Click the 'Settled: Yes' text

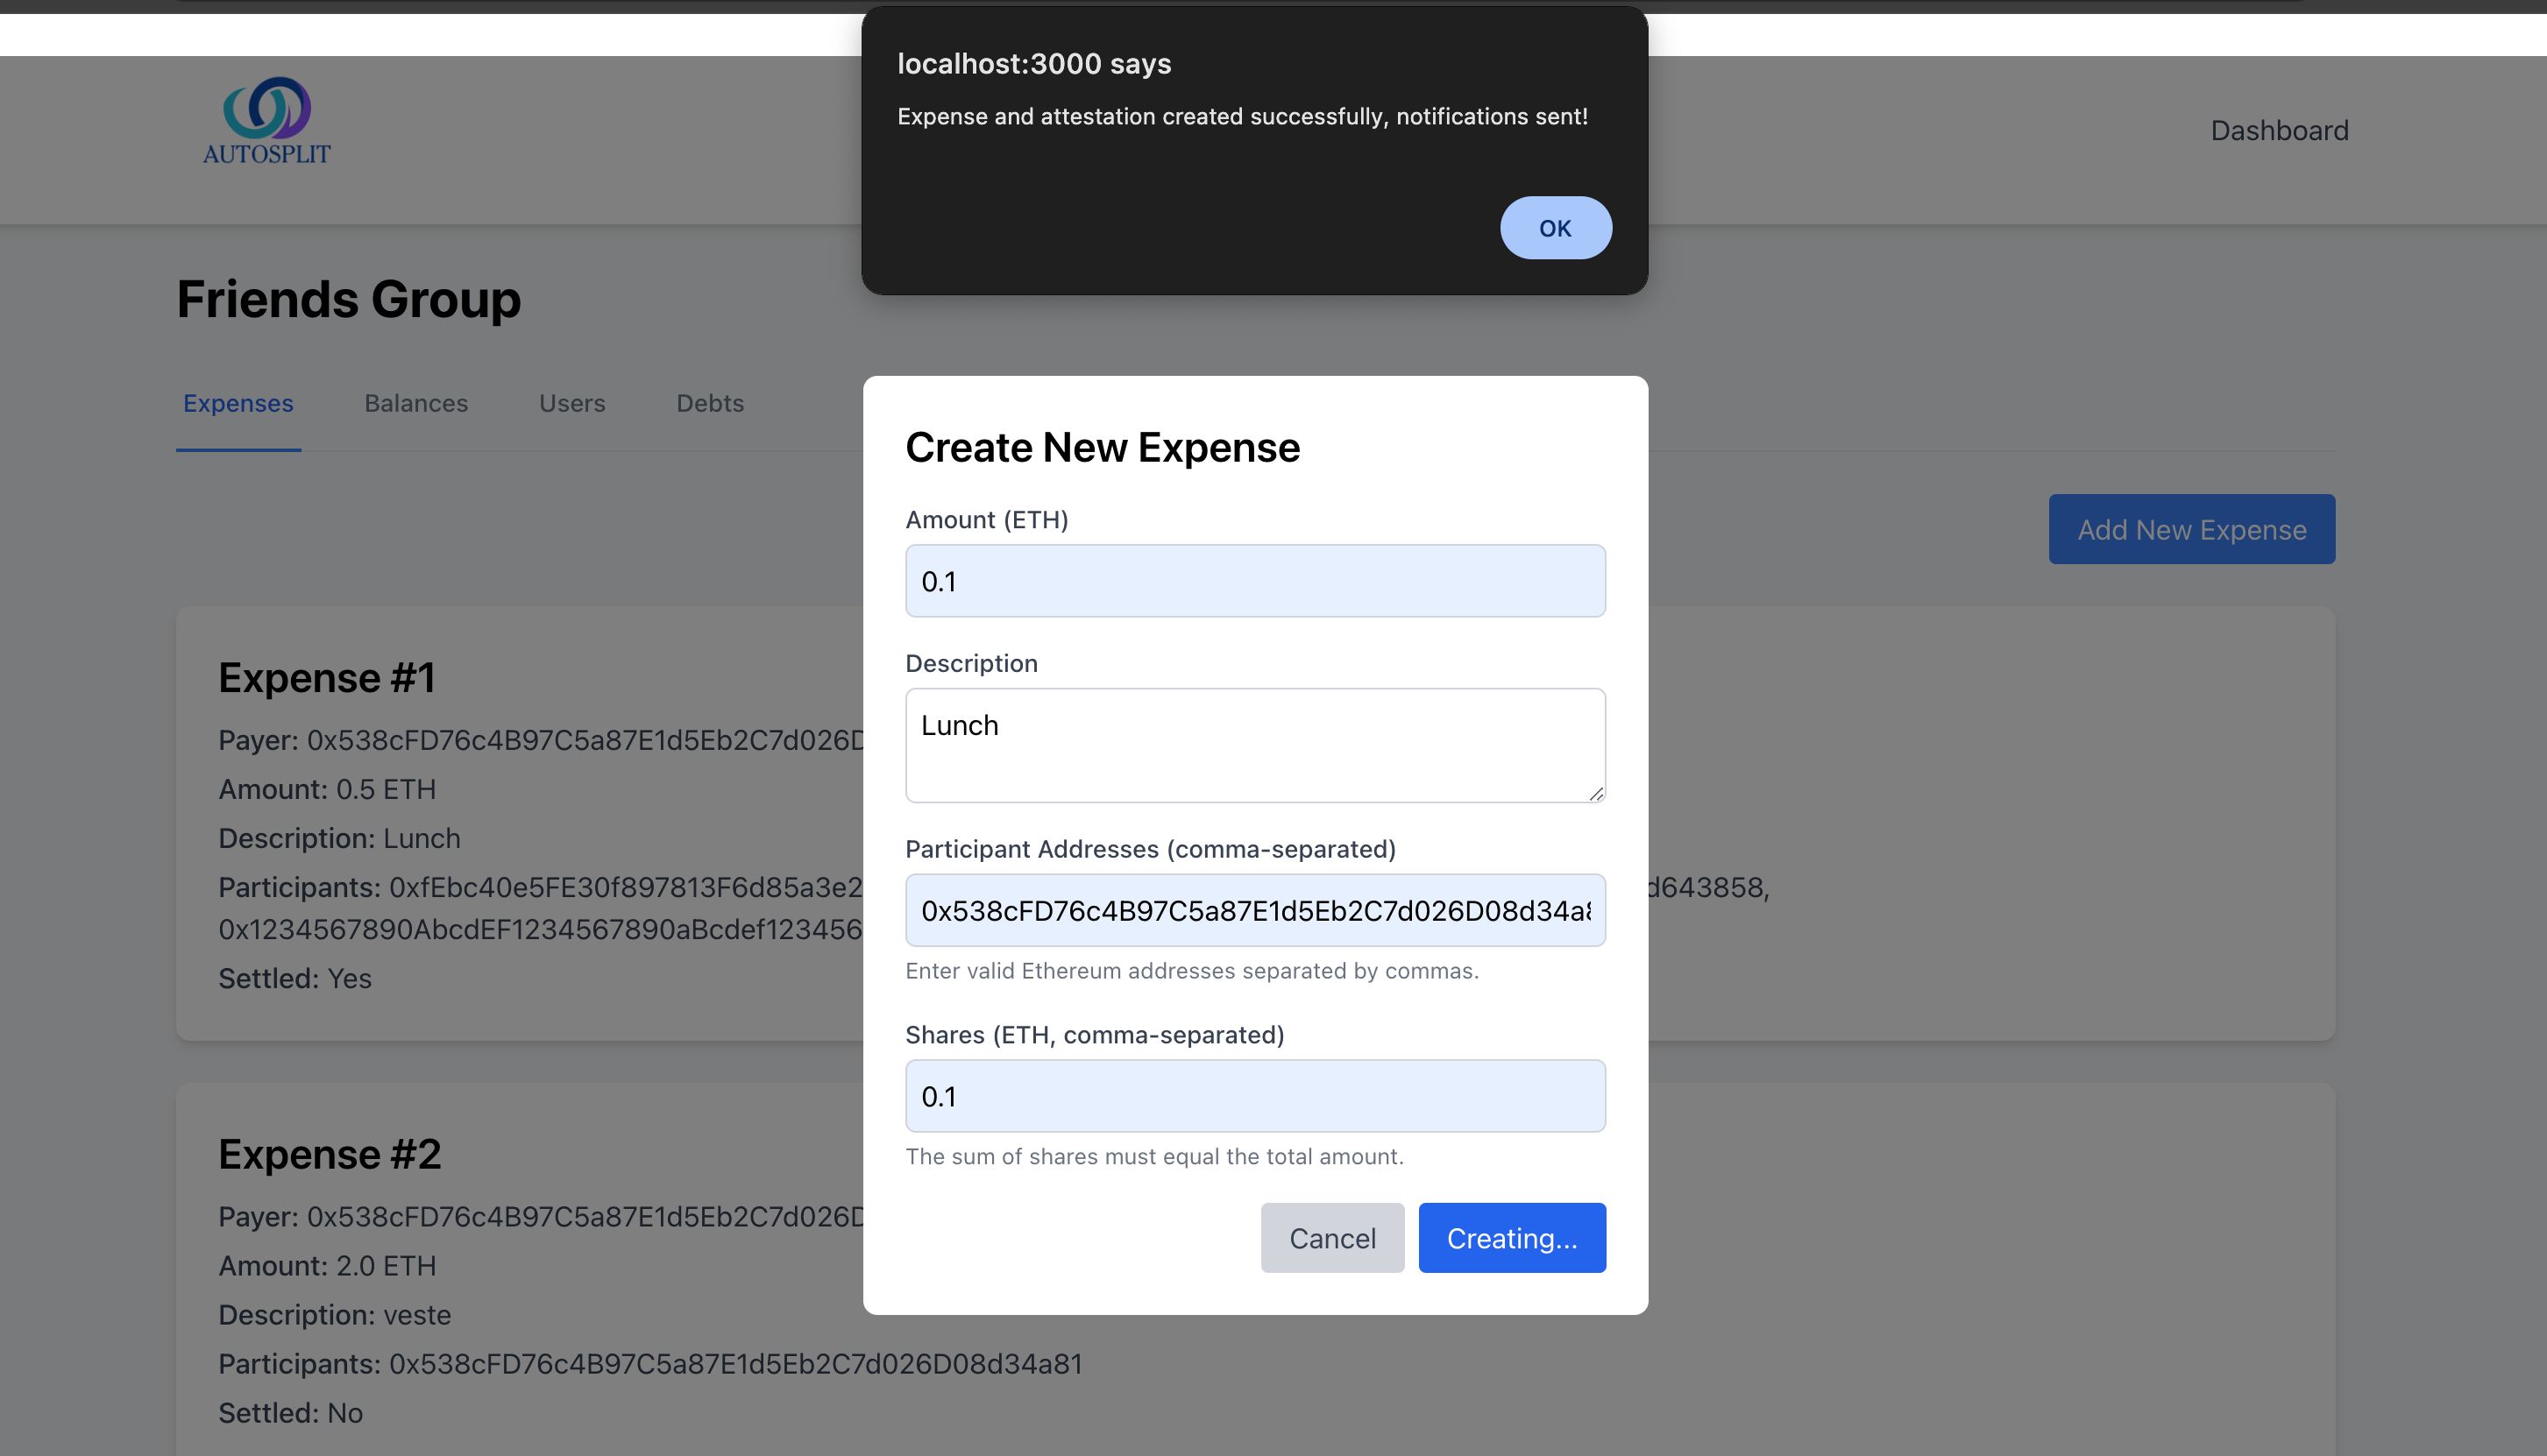tap(295, 978)
